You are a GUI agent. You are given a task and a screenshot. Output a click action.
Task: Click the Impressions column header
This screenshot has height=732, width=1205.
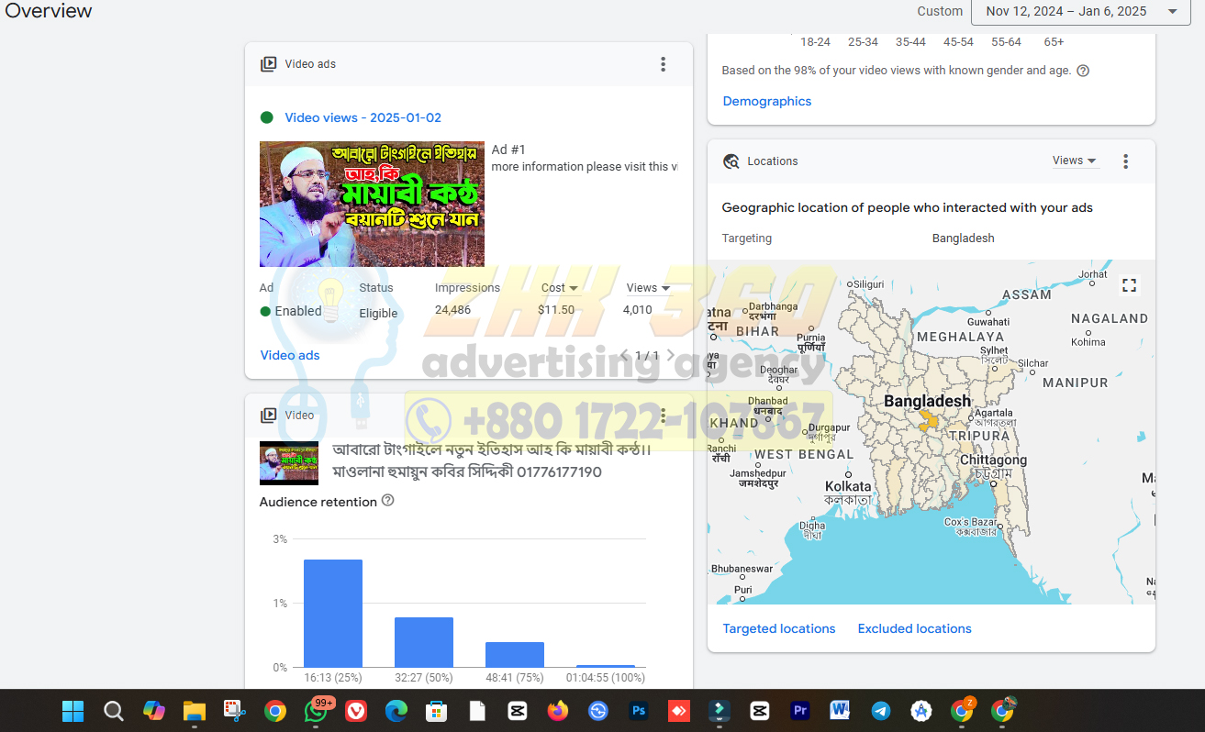[x=467, y=288]
